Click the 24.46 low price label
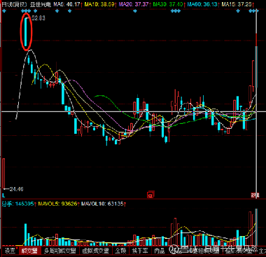The height and width of the screenshot is (257, 266). [x=17, y=189]
